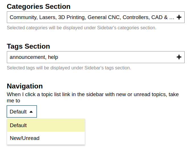The image size is (192, 153).
Task: Select the highlighted Default option in list
Action: 46,125
